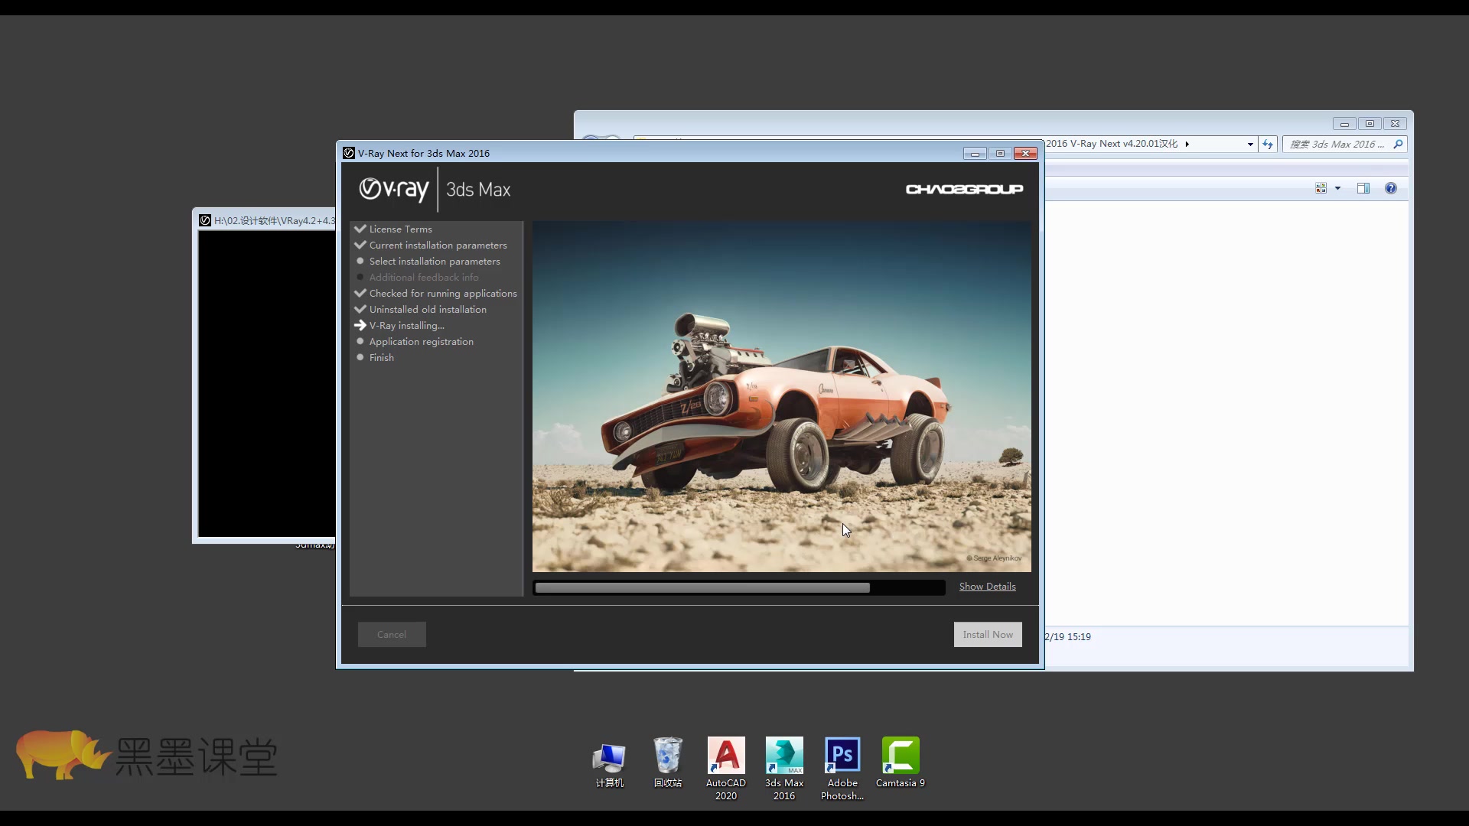1469x826 pixels.
Task: Open the Recycle Bin icon
Action: click(667, 757)
